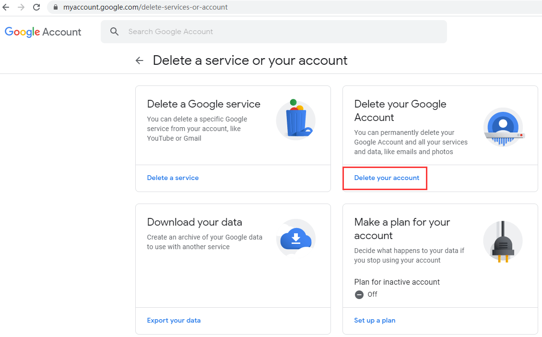Viewport: 542px width, 337px height.
Task: Click the trash can illustration
Action: coord(296,120)
